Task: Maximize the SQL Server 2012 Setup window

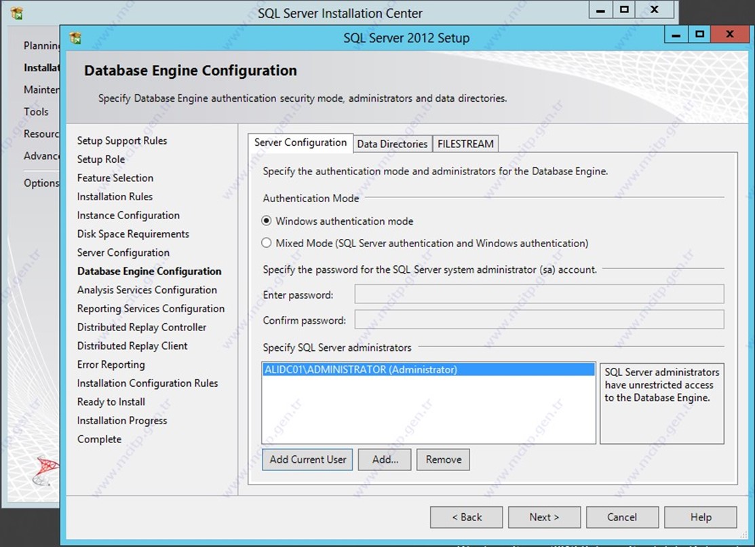Action: coord(699,34)
